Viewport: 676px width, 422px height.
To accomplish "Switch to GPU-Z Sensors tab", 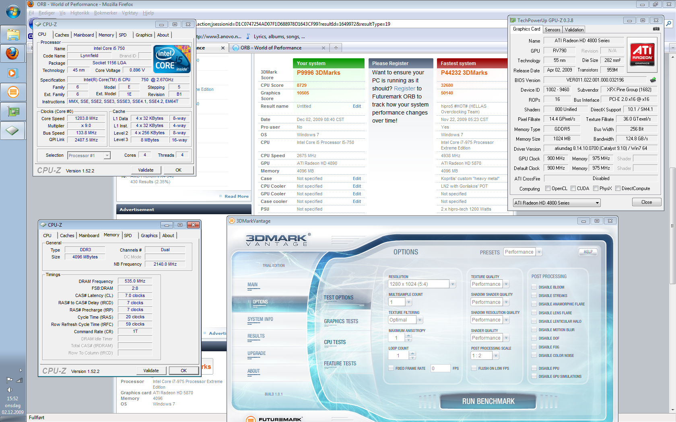I will (552, 30).
